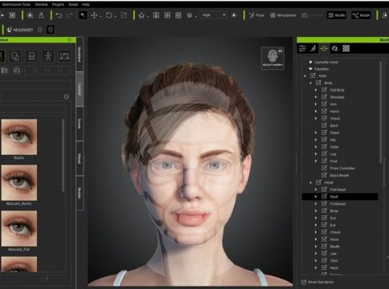
Task: Activate the Select arrow tool
Action: (x=83, y=15)
